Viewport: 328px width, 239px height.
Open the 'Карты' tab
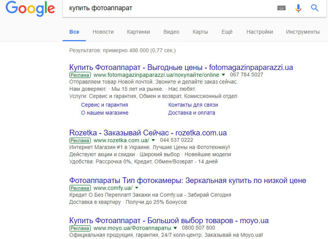pyautogui.click(x=200, y=32)
